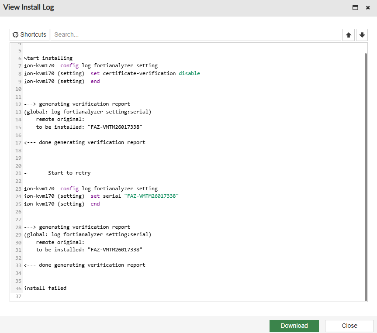Viewport: 377px width, 333px height.
Task: Click the 'View Install Log' title
Action: point(28,7)
